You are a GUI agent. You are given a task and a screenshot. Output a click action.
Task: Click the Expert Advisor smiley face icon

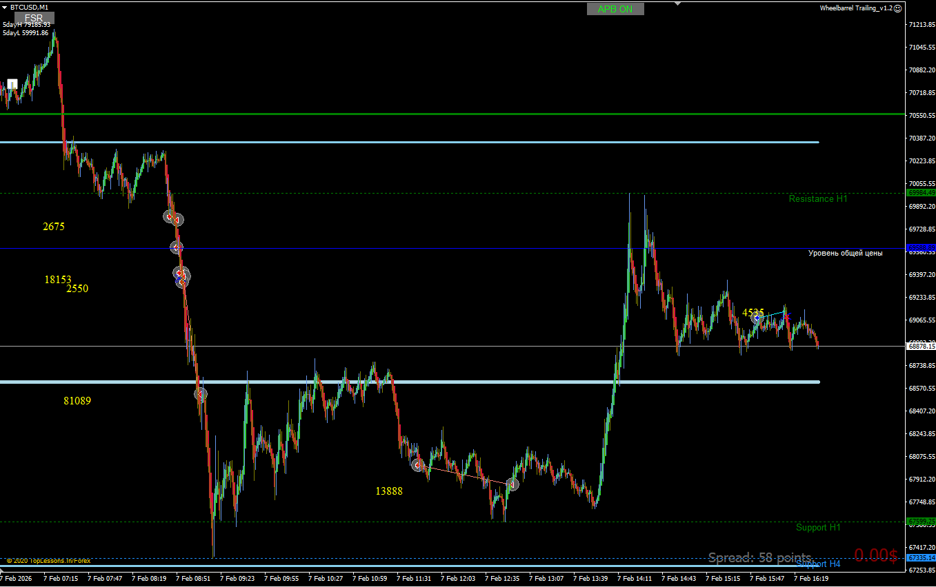click(898, 8)
